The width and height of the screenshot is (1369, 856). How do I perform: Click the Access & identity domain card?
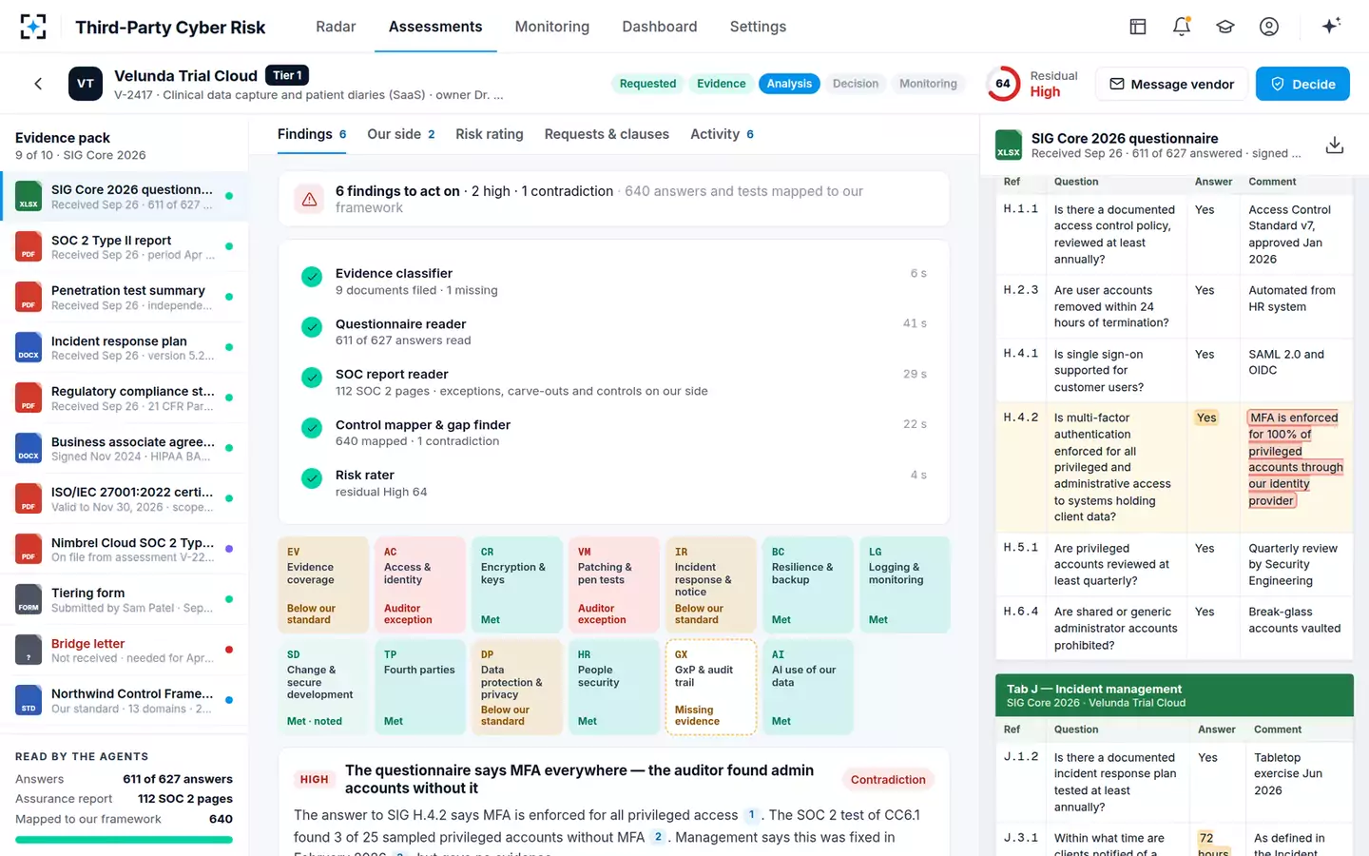pos(420,585)
